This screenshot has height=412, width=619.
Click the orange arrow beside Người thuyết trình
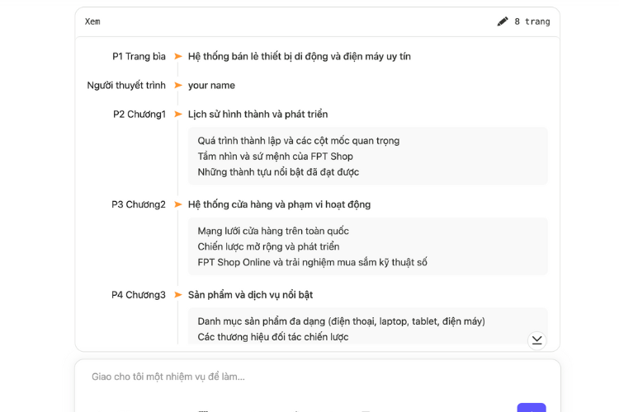pos(177,86)
